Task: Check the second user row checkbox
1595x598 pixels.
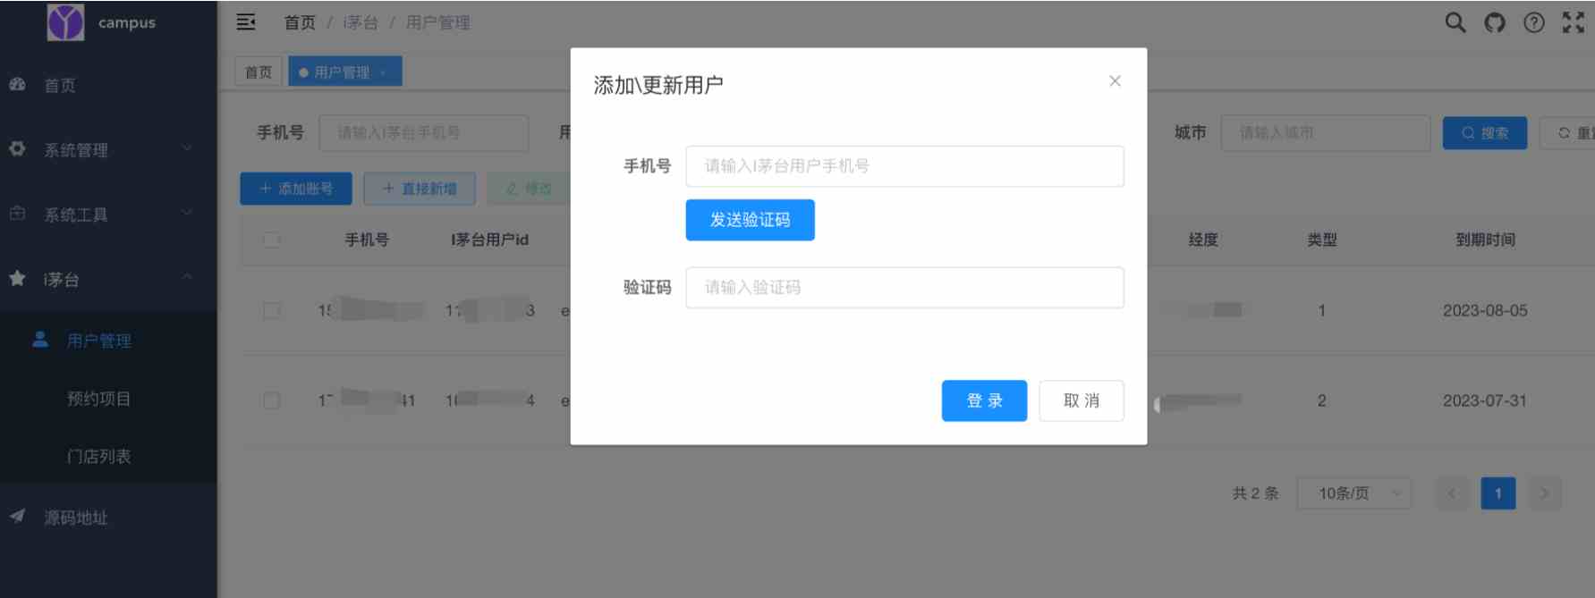Action: [x=272, y=400]
